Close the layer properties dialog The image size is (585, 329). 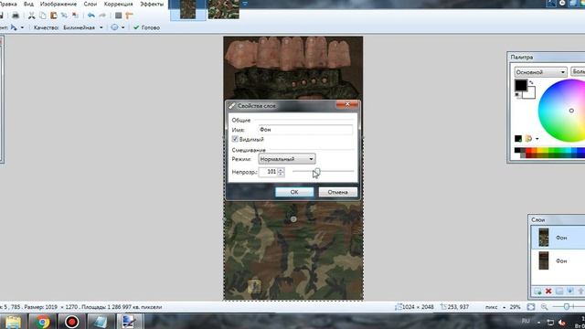tap(347, 104)
